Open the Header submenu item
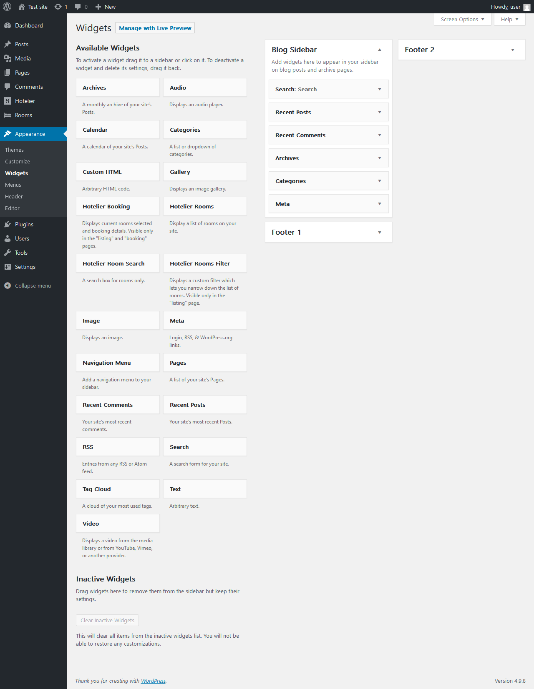 (14, 196)
